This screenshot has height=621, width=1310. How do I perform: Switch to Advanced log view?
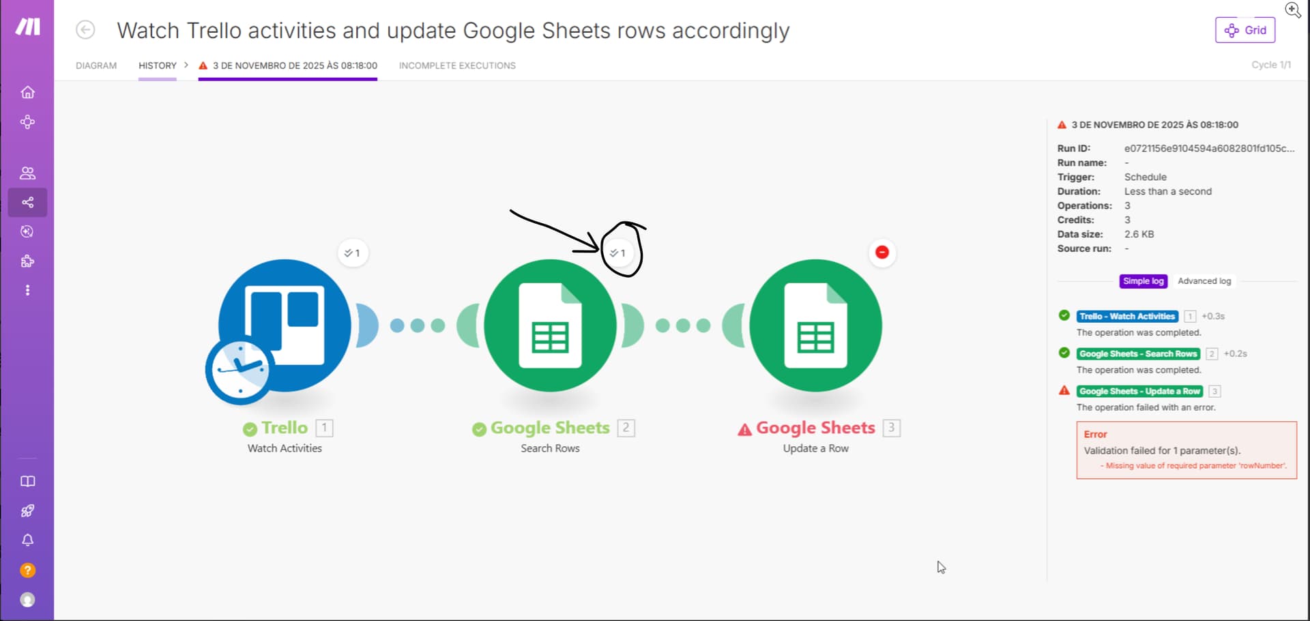pos(1204,281)
